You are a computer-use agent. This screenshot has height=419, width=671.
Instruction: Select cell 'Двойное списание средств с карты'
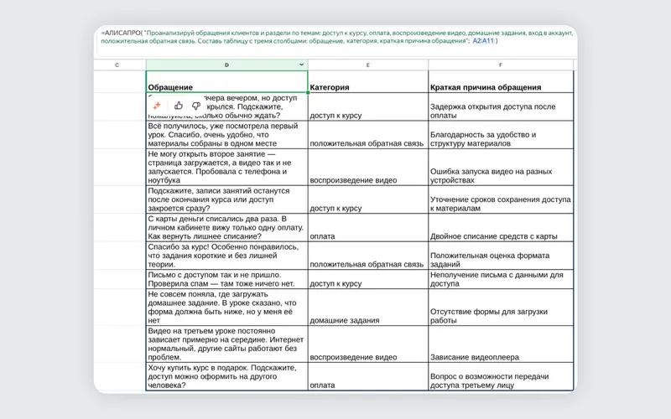tap(501, 227)
